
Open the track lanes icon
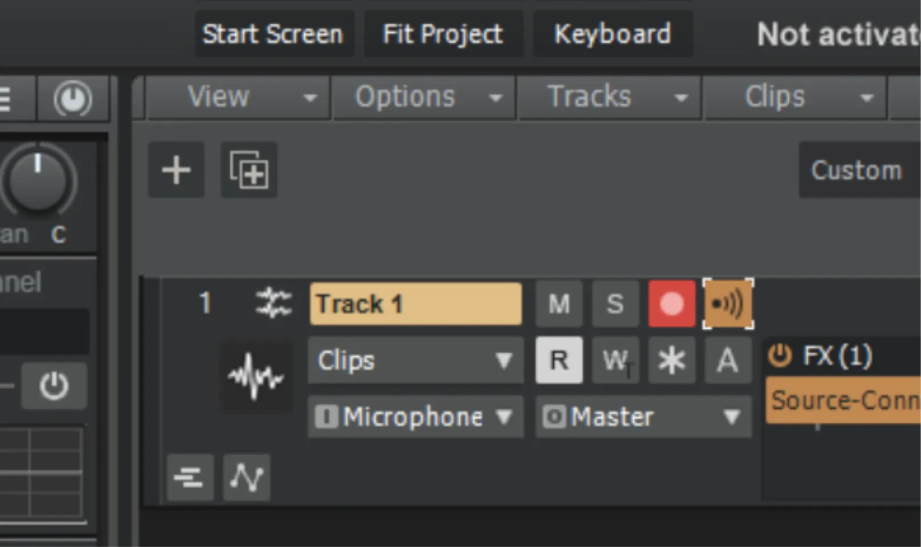pyautogui.click(x=190, y=477)
